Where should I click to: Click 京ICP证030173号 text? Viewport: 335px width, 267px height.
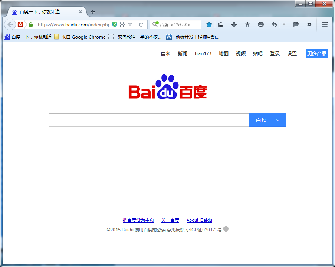[204, 230]
